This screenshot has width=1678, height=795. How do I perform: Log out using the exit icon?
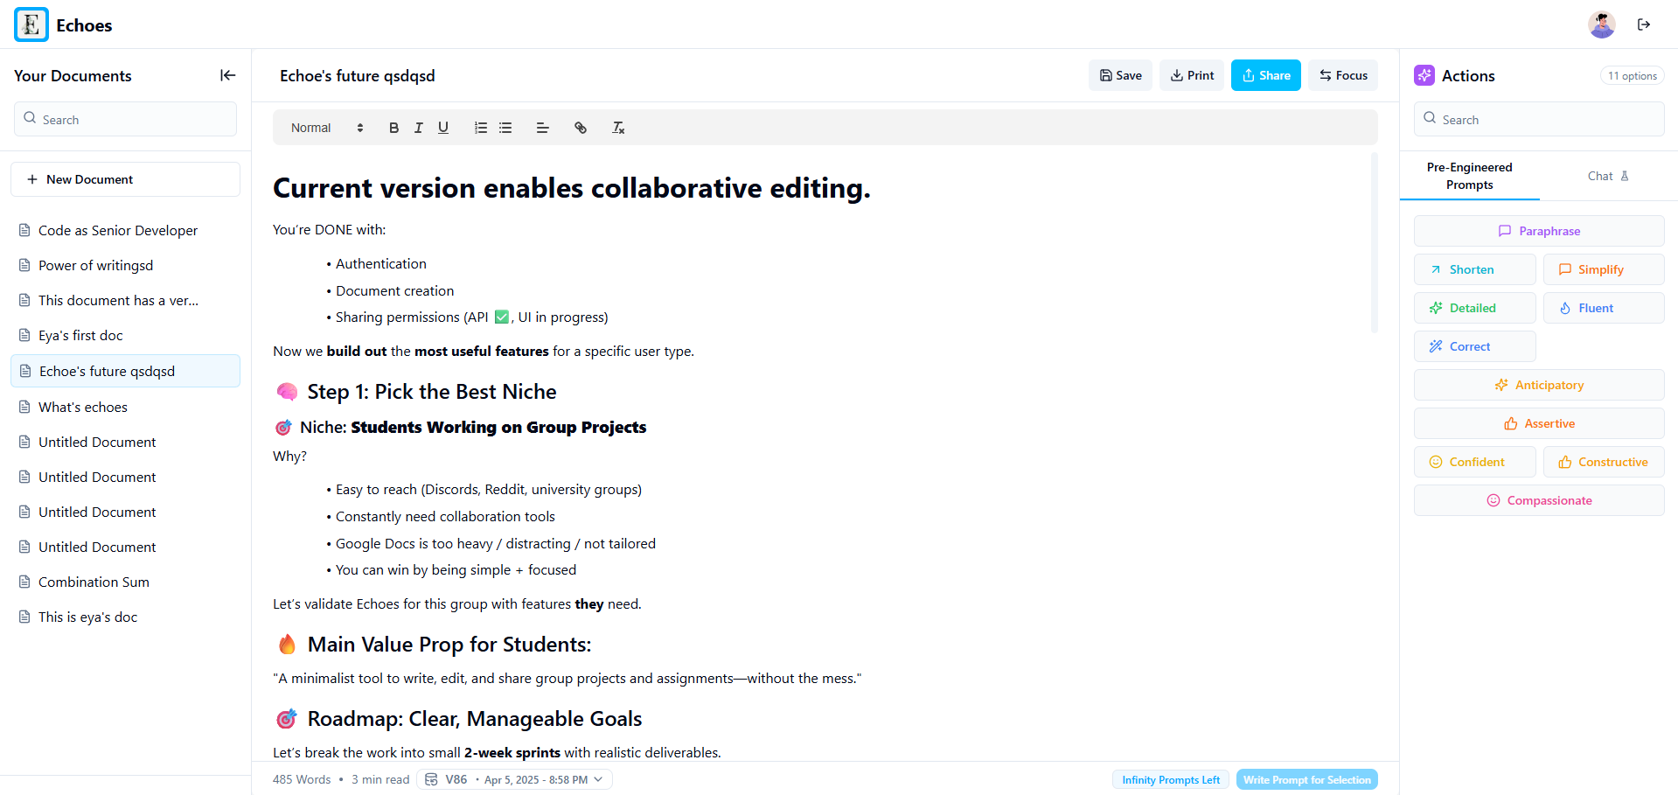[x=1643, y=24]
